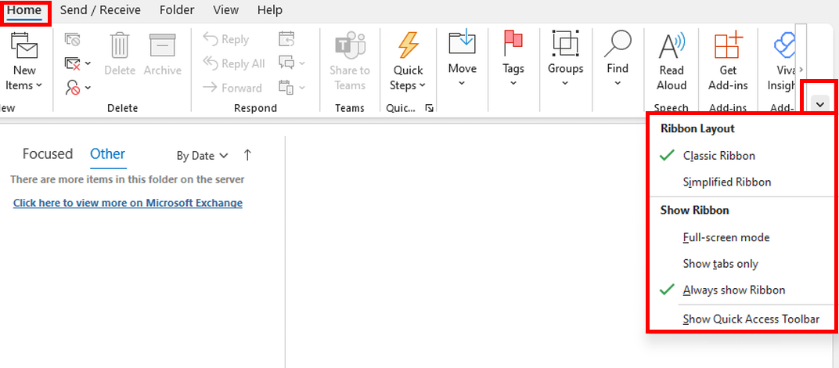The height and width of the screenshot is (368, 839).
Task: Open the Folder tab
Action: coord(177,10)
